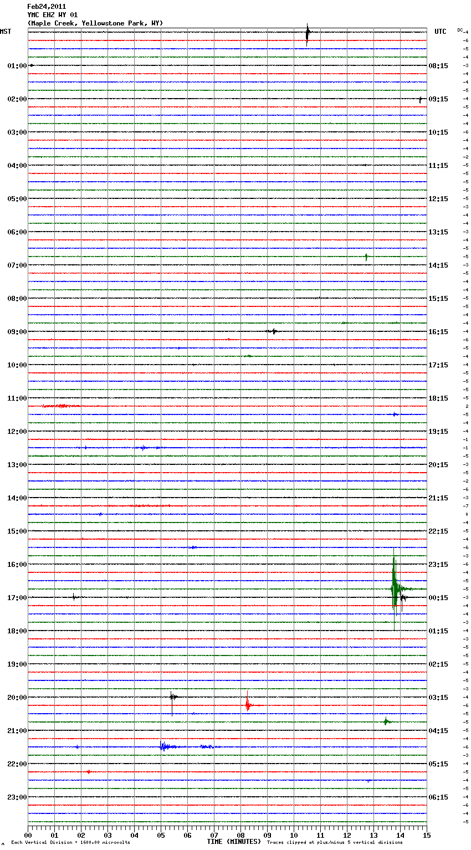
Task: Click the TIME (MINUTES) axis title
Action: [x=234, y=842]
